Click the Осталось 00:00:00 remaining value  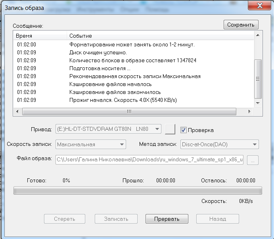click(x=246, y=180)
